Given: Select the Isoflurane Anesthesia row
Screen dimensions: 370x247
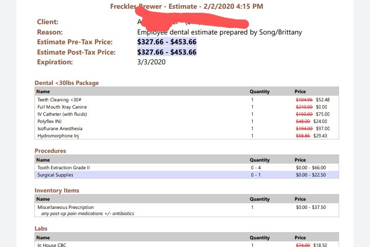Looking at the screenshot, I should point(187,129).
